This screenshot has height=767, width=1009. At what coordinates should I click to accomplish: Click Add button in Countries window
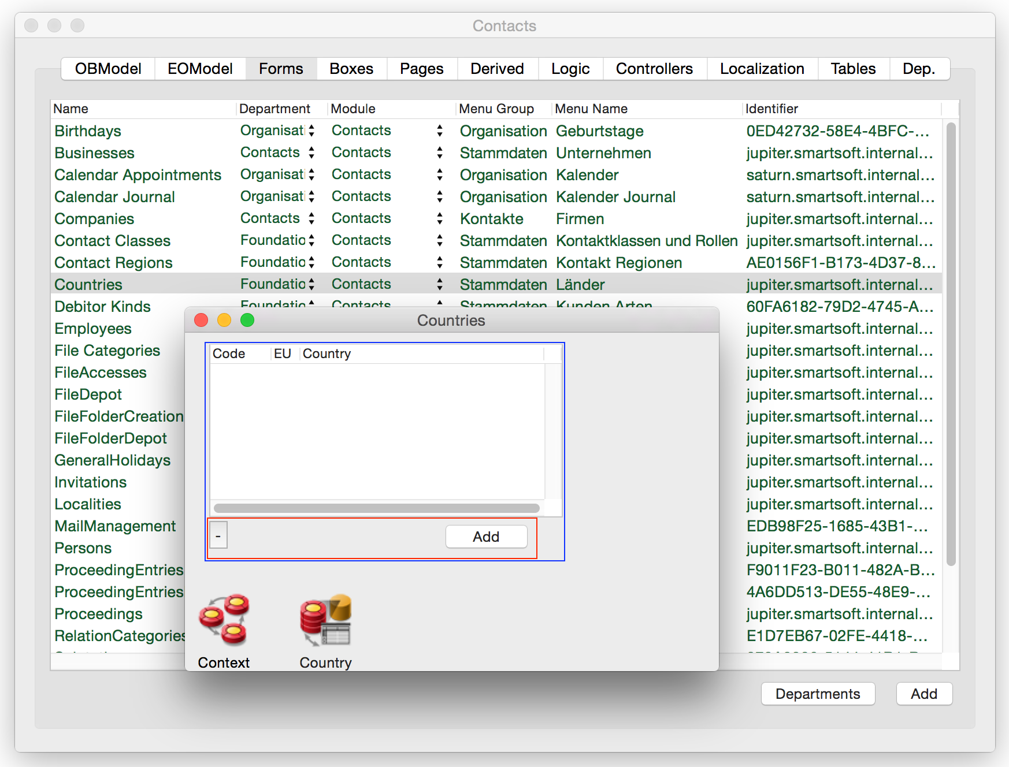[486, 537]
